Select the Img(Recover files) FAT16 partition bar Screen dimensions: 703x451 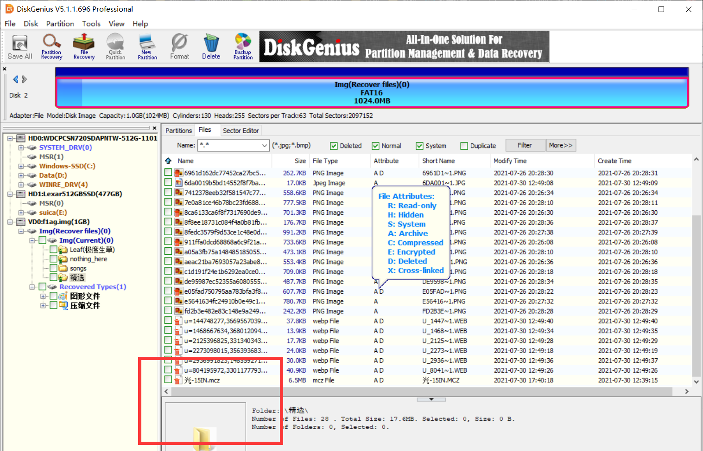pos(372,93)
